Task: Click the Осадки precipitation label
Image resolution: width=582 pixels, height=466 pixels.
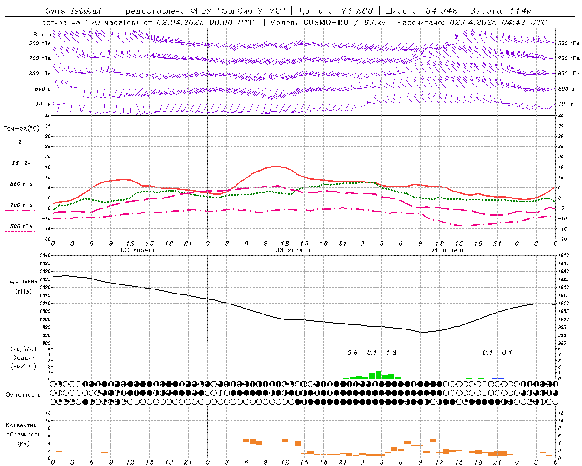Action: click(x=23, y=358)
